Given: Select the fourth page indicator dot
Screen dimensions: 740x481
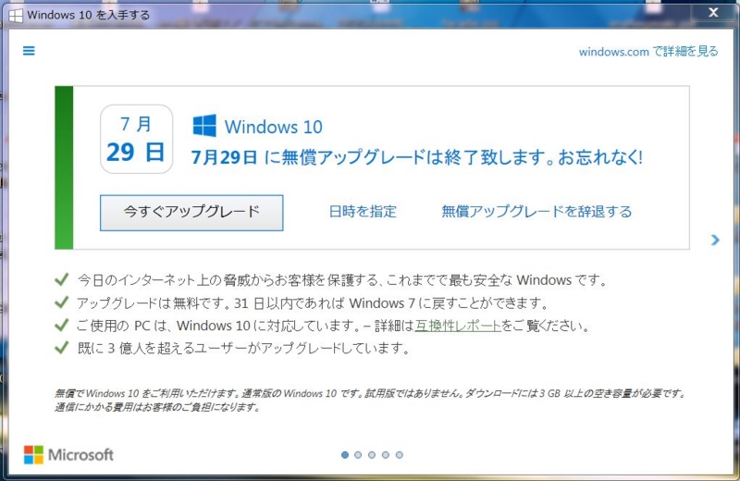Looking at the screenshot, I should click(386, 454).
